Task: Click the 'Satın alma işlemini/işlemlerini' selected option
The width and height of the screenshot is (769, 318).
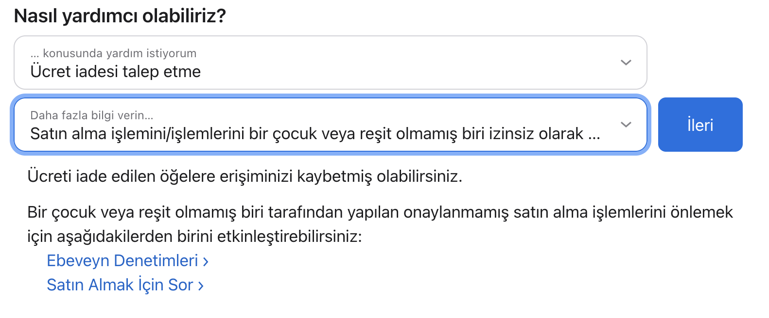Action: point(306,134)
